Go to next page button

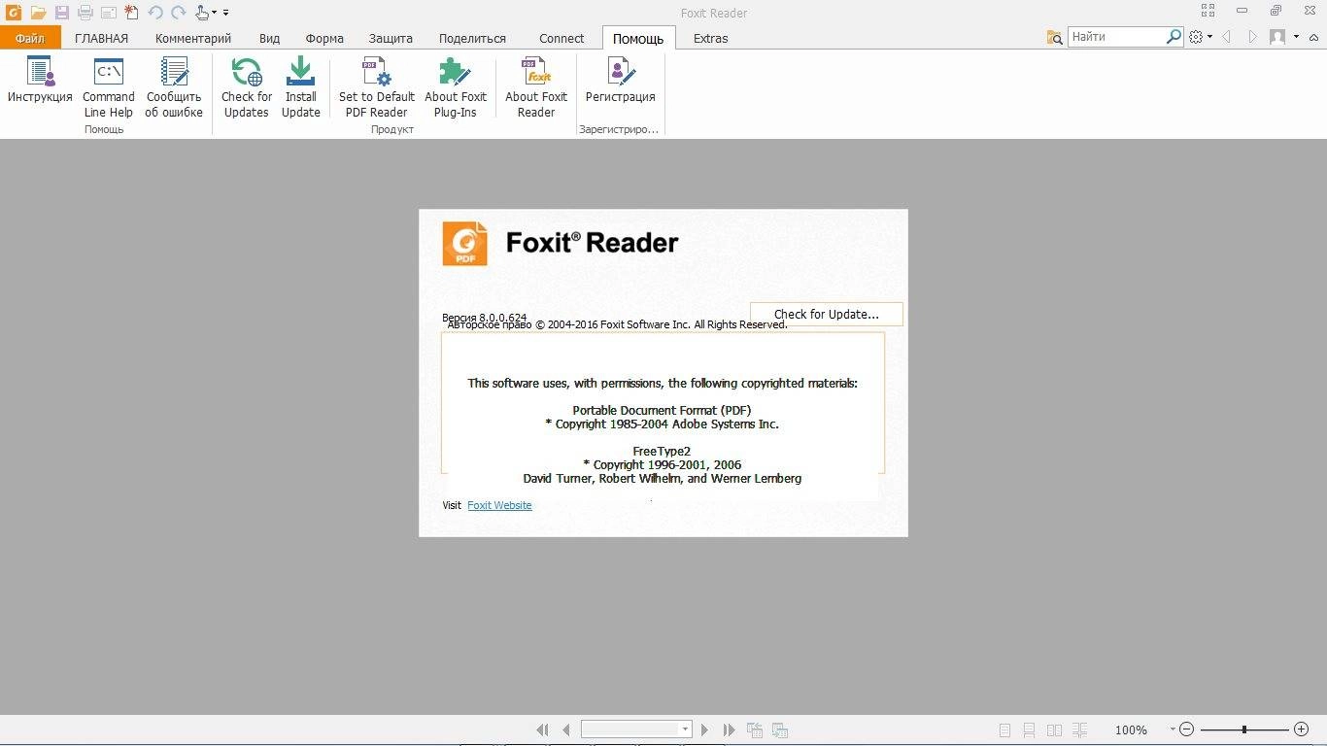click(705, 729)
